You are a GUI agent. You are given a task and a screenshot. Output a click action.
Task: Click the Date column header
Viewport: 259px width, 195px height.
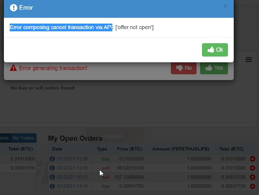click(57, 149)
